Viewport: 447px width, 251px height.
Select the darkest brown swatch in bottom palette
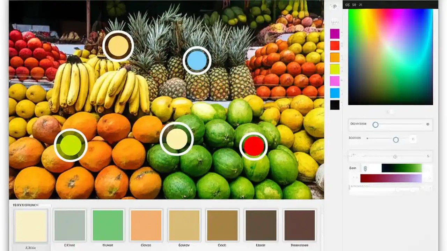300,225
